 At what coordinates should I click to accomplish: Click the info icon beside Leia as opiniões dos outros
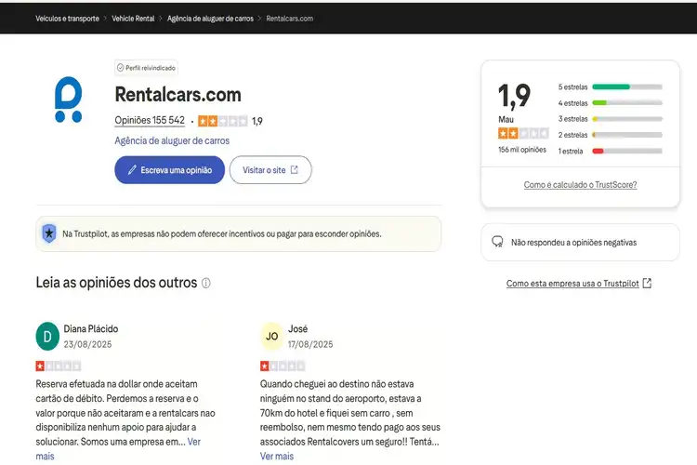click(205, 283)
